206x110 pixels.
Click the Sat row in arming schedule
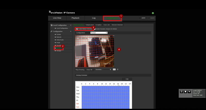[106, 104]
